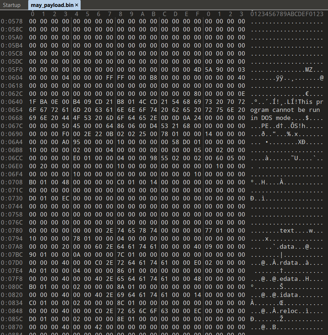
Task: Click "ogram cannot be run" ASCII text
Action: point(287,110)
